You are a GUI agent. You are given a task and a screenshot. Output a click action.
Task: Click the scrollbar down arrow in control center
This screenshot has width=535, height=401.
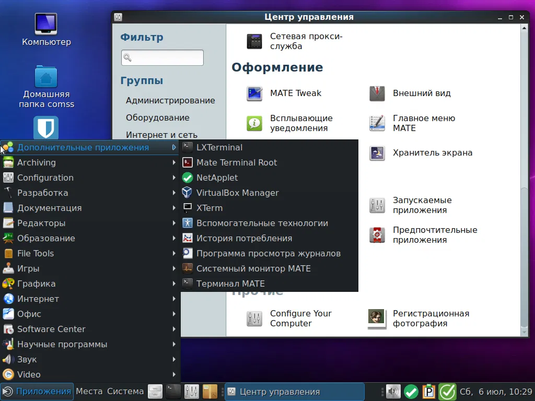[525, 332]
